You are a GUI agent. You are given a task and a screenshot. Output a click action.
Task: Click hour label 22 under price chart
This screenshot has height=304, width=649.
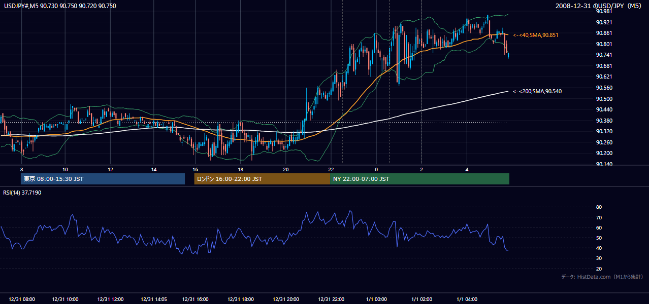point(331,169)
